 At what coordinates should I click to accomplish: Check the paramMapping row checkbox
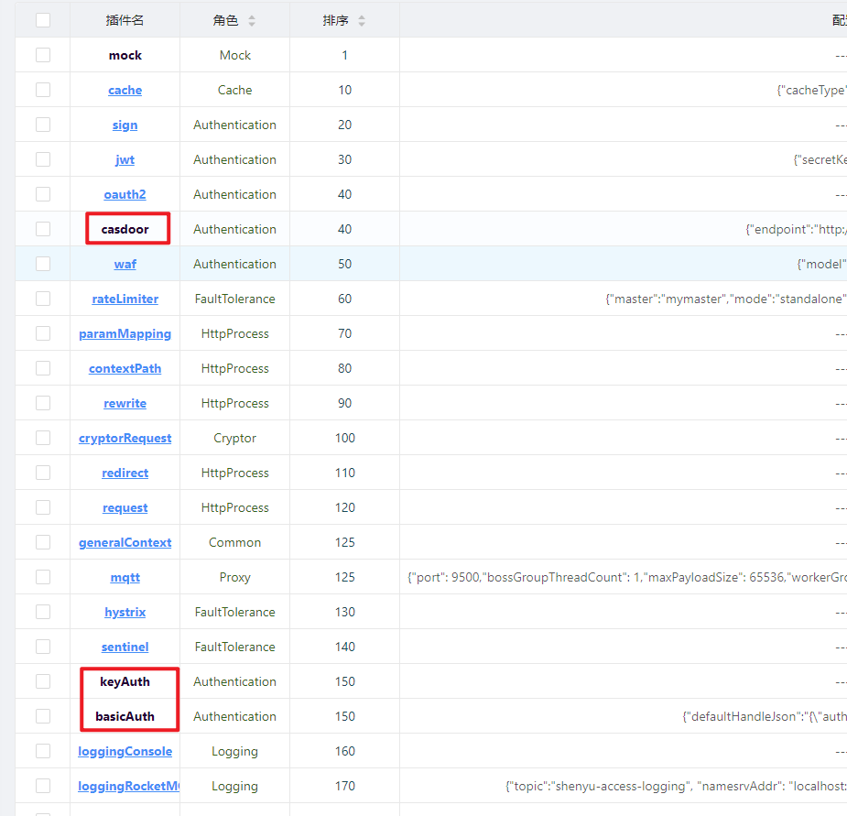[43, 333]
